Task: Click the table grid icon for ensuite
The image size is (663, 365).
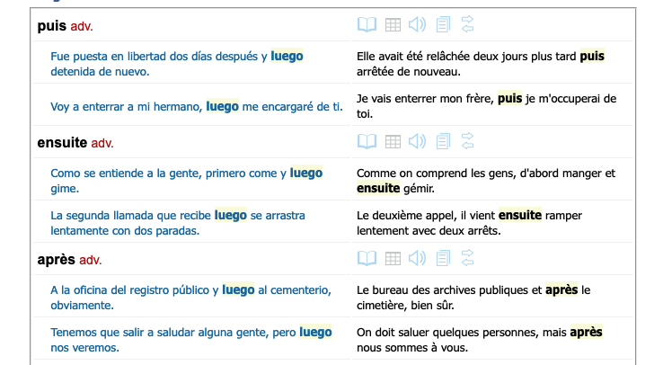Action: click(x=393, y=141)
